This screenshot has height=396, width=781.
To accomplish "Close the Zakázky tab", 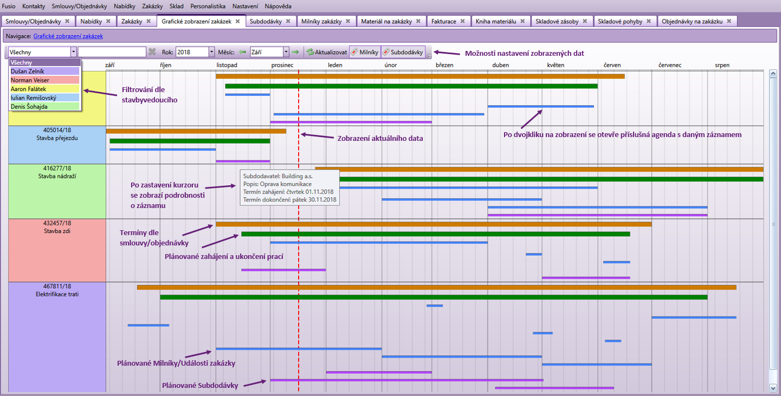I will click(148, 21).
